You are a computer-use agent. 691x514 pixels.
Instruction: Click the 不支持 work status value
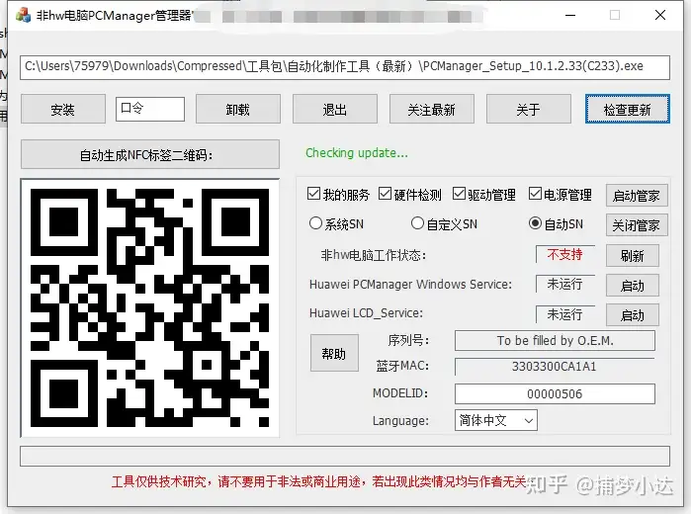click(x=565, y=254)
